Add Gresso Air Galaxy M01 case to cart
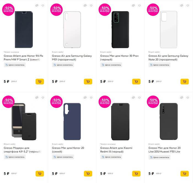The height and width of the screenshot is (183, 193). pos(88,82)
